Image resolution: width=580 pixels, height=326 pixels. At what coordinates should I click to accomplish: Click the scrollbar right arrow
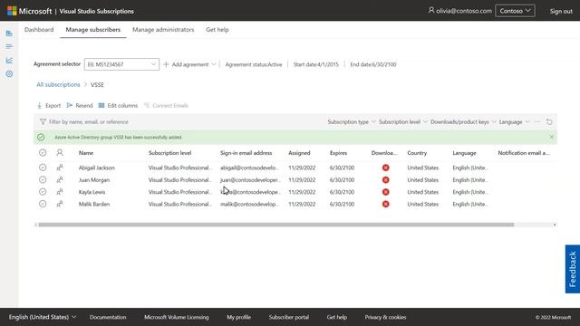coord(554,225)
